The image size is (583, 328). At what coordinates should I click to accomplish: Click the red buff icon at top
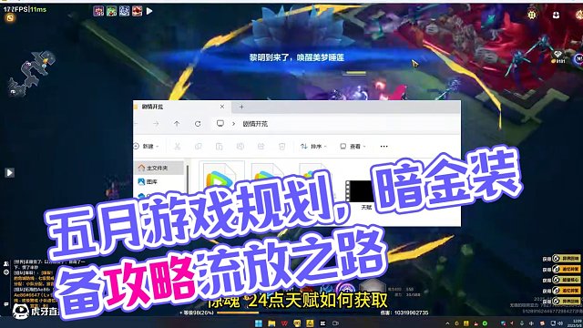(x=137, y=11)
